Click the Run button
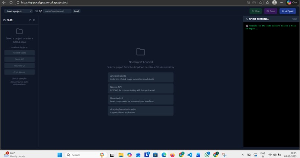This screenshot has width=300, height=158. point(255,11)
